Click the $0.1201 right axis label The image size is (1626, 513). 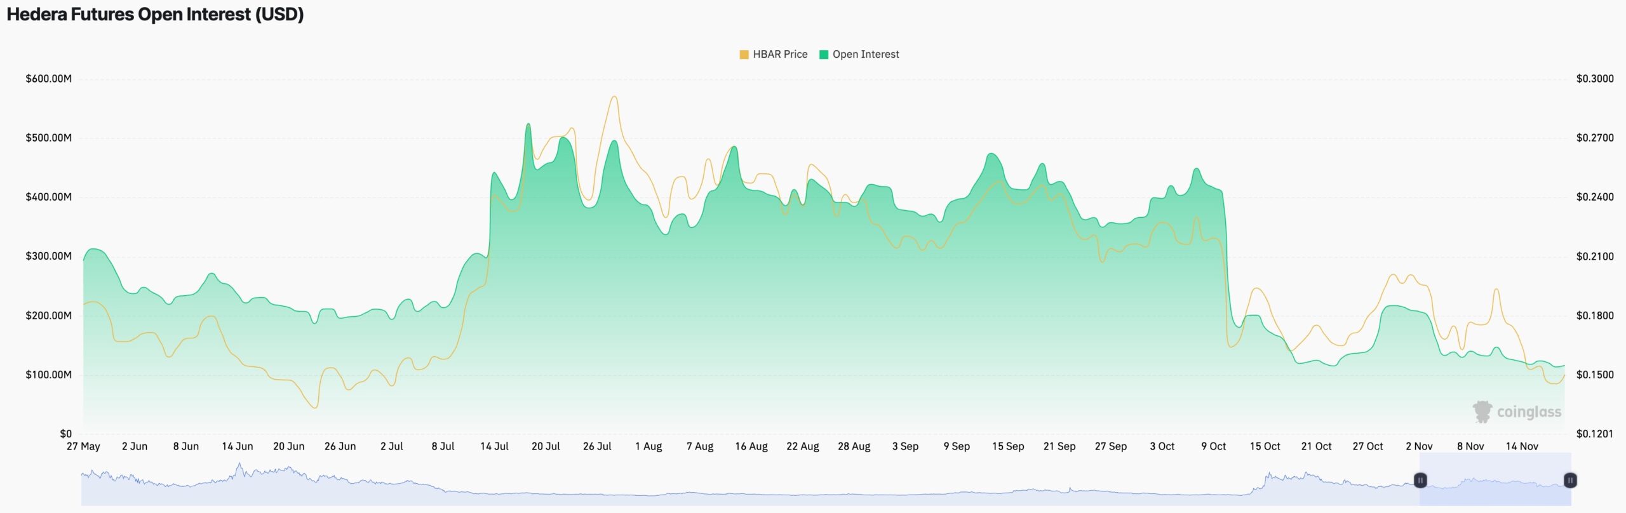pos(1595,434)
